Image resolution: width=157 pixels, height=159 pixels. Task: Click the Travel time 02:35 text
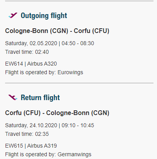point(27,134)
